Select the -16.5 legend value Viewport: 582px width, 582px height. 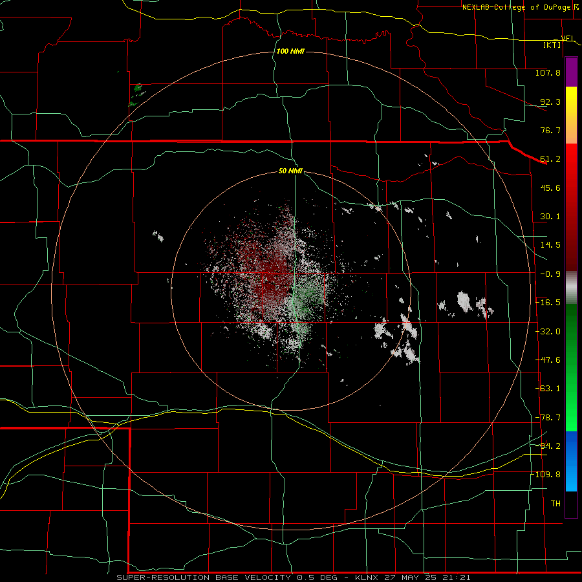(548, 303)
